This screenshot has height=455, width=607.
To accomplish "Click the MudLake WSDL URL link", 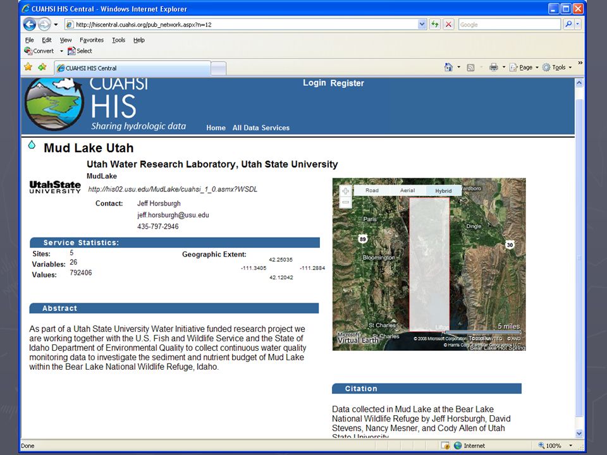I will pos(173,189).
